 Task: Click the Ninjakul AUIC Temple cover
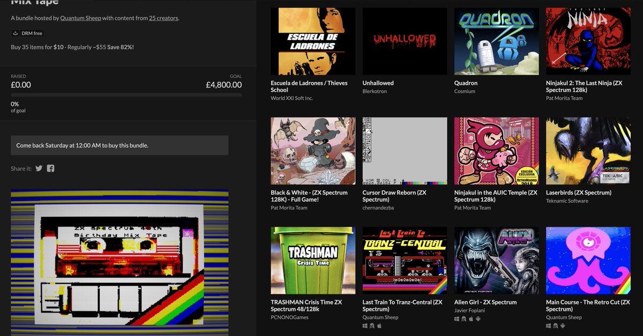(x=496, y=151)
